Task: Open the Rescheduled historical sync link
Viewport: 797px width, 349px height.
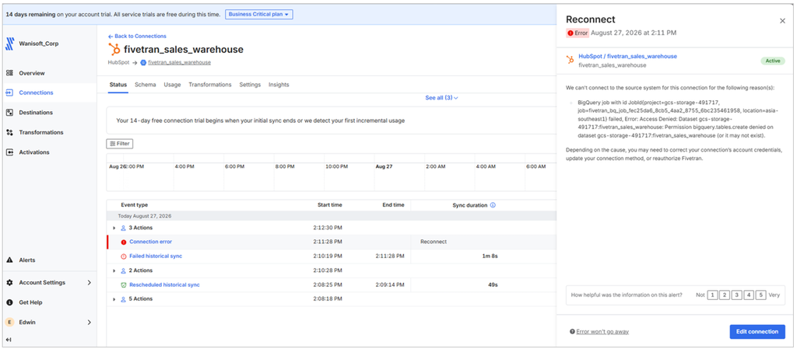Action: tap(164, 285)
